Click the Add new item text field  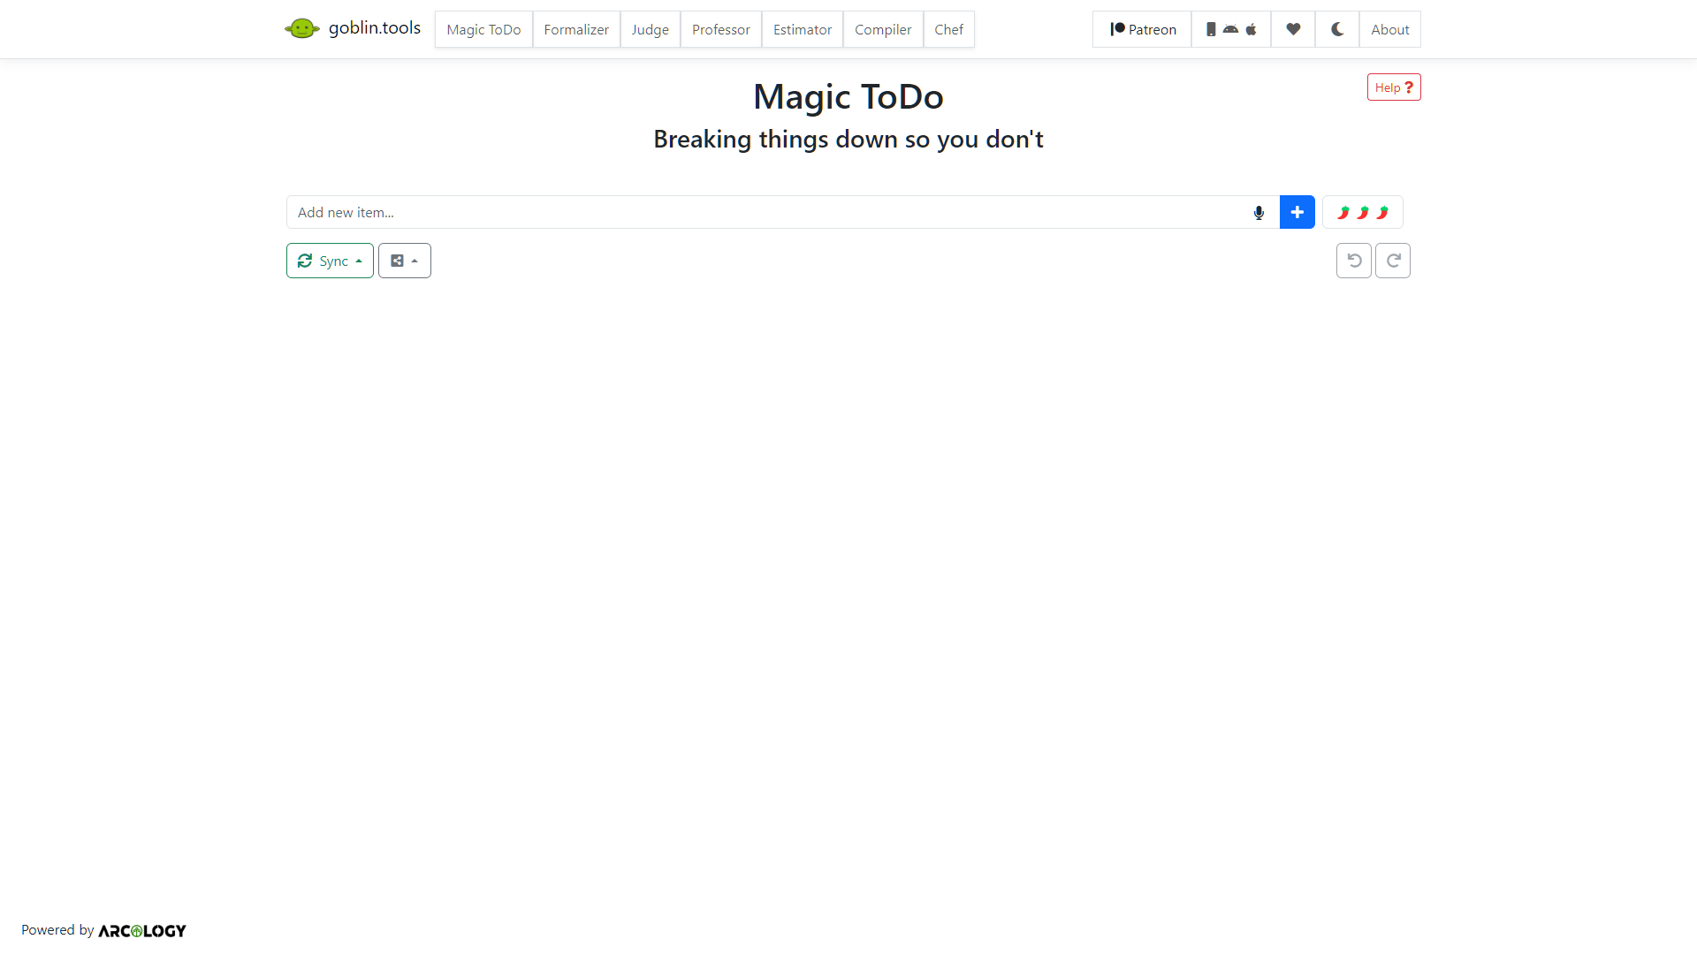click(x=769, y=212)
